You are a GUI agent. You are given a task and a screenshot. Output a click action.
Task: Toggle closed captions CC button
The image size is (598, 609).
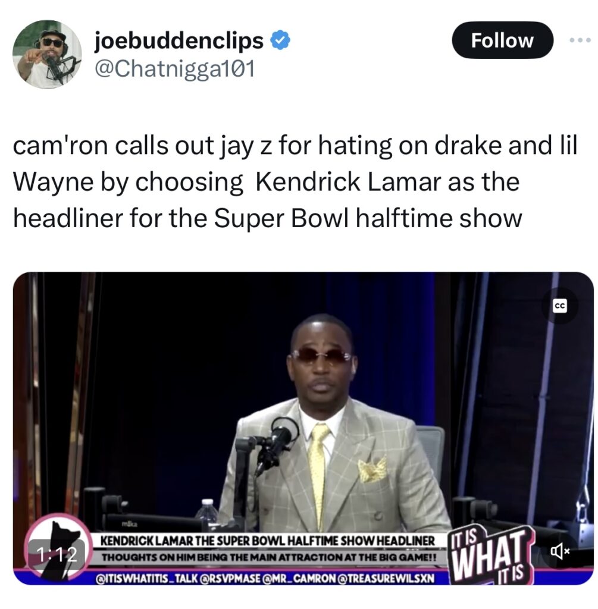pyautogui.click(x=560, y=306)
